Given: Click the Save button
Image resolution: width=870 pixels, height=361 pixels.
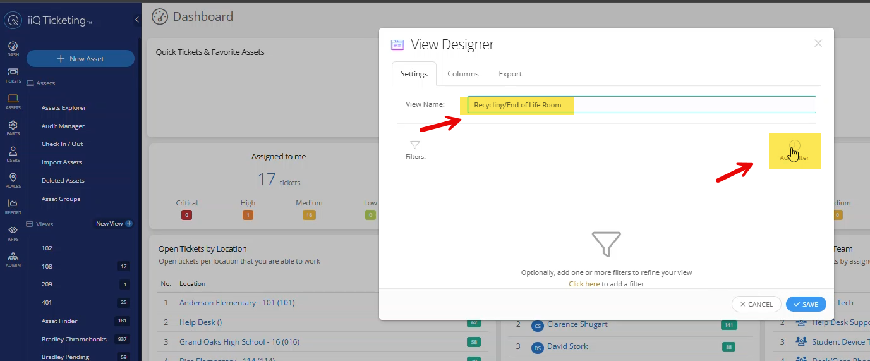Looking at the screenshot, I should tap(806, 304).
